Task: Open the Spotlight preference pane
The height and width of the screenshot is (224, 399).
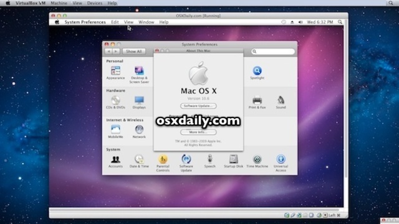Action: (257, 70)
